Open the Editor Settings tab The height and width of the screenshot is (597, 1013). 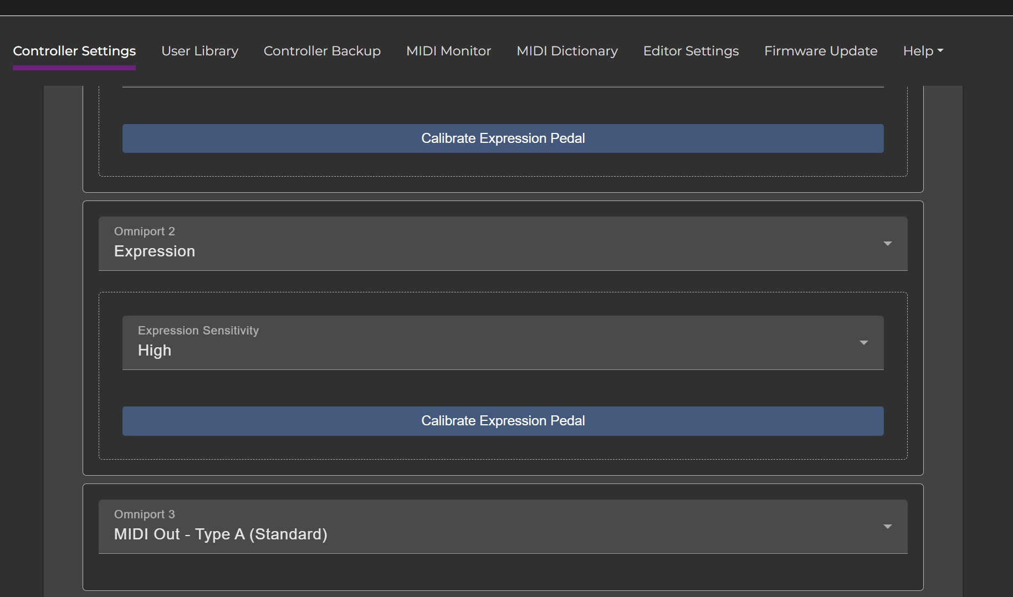pos(690,51)
